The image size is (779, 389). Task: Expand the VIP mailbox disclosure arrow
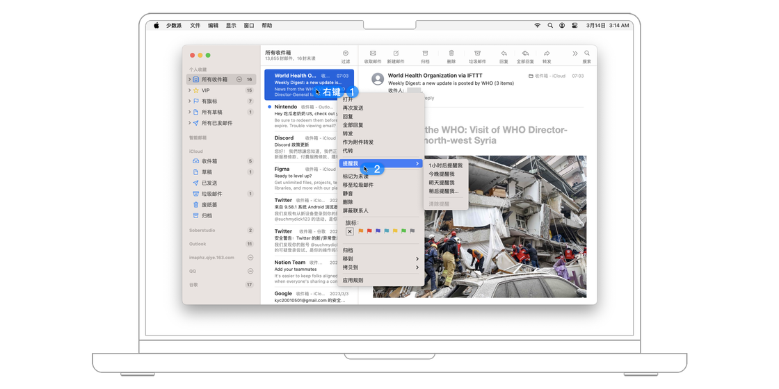(189, 90)
